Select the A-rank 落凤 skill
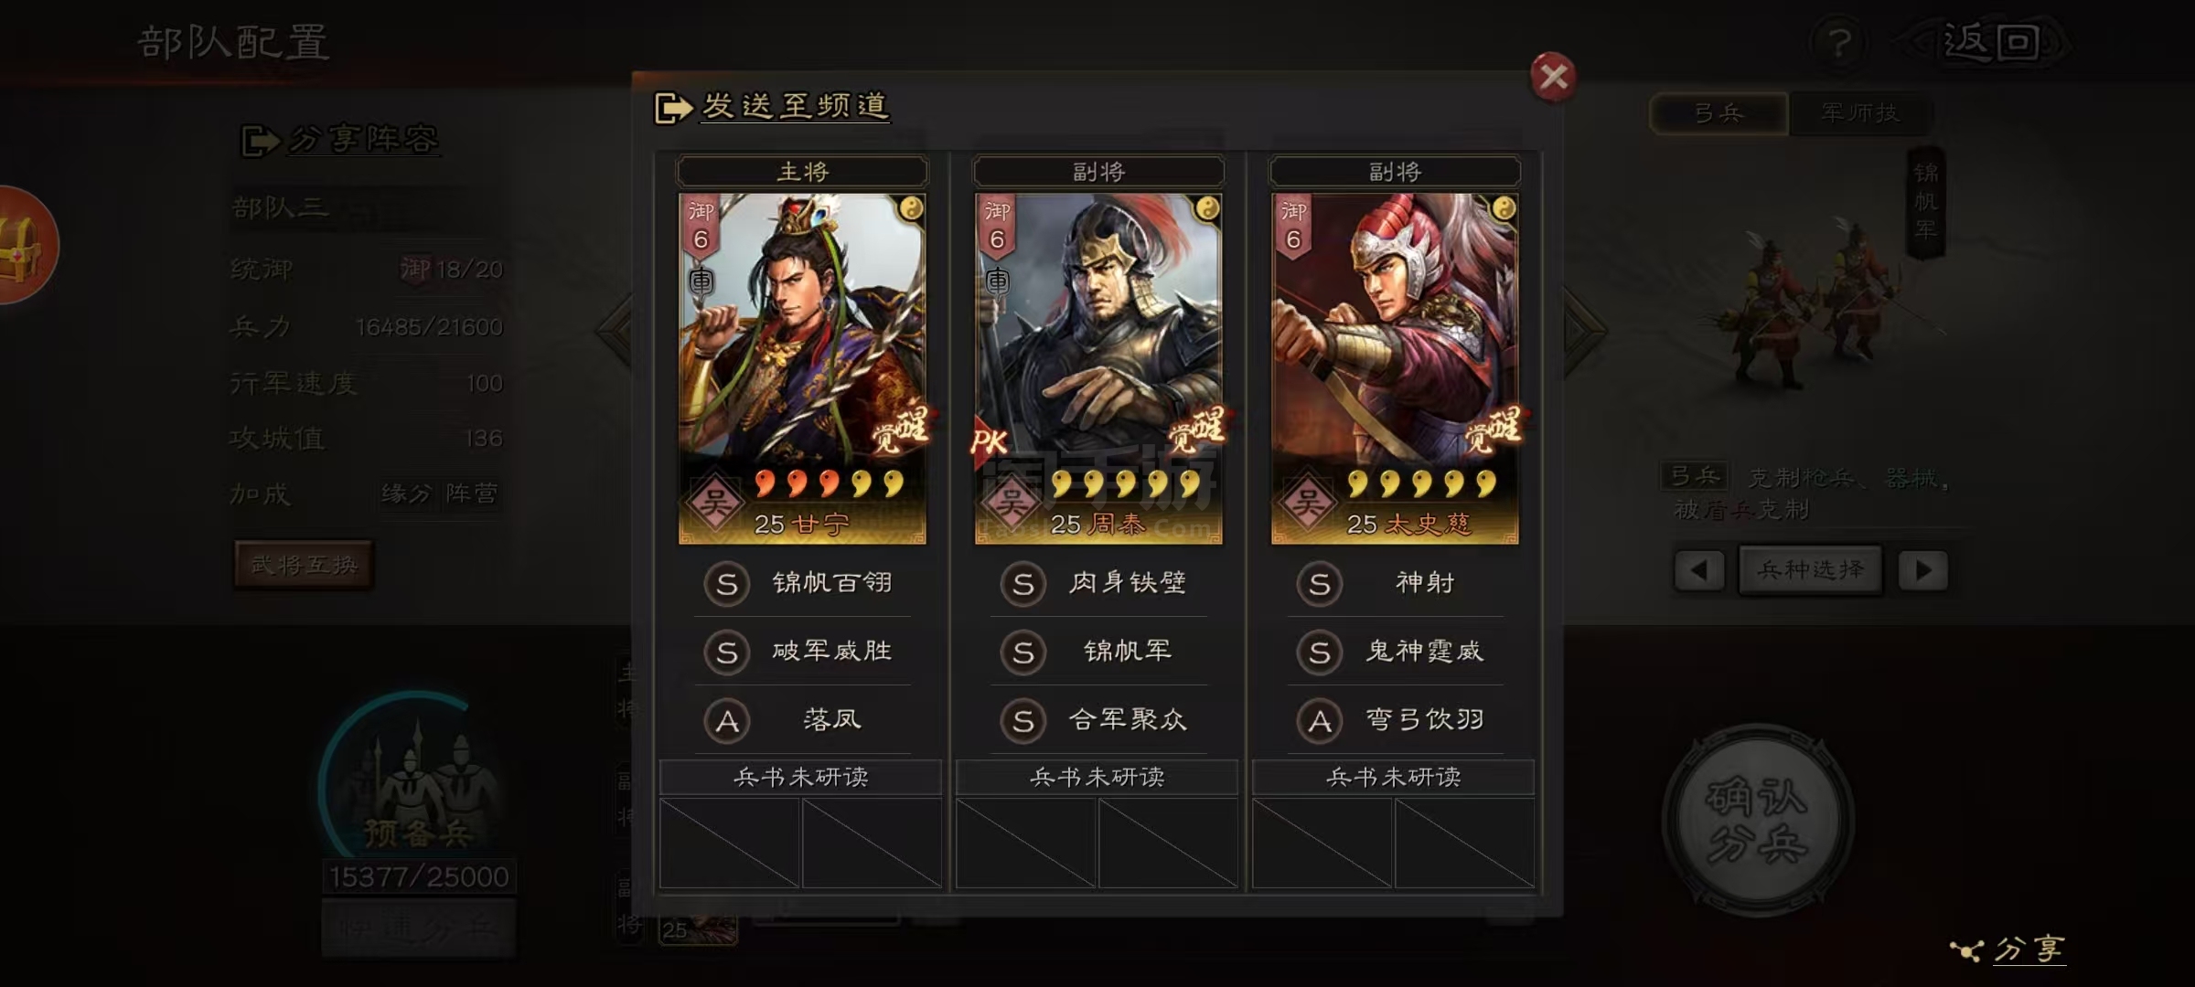The width and height of the screenshot is (2195, 987). 800,720
